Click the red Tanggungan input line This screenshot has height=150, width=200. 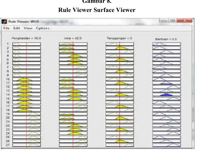point(120,95)
